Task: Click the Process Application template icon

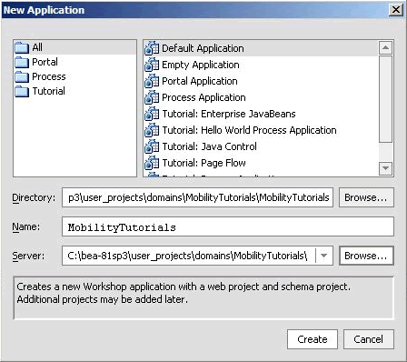Action: pos(152,97)
